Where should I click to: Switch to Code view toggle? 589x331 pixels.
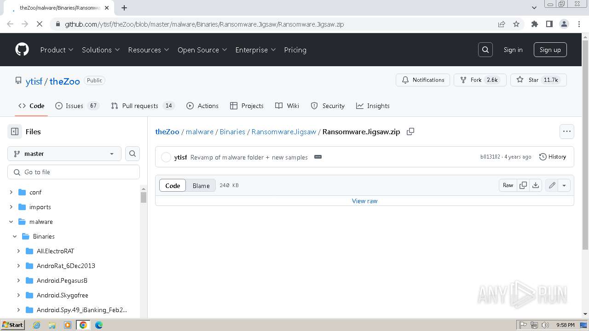tap(173, 185)
